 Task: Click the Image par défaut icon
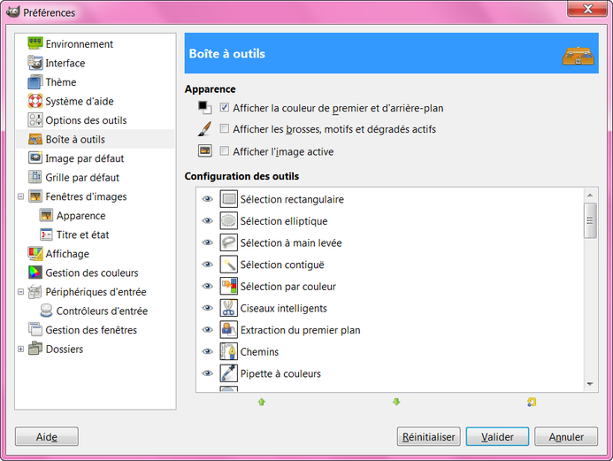point(35,158)
